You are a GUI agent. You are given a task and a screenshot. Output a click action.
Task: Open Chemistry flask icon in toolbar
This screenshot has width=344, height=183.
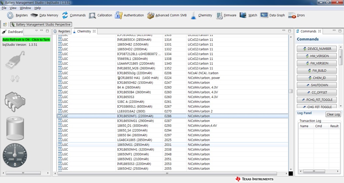tap(193, 15)
